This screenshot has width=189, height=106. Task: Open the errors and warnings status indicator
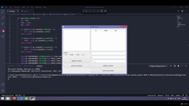18,95
